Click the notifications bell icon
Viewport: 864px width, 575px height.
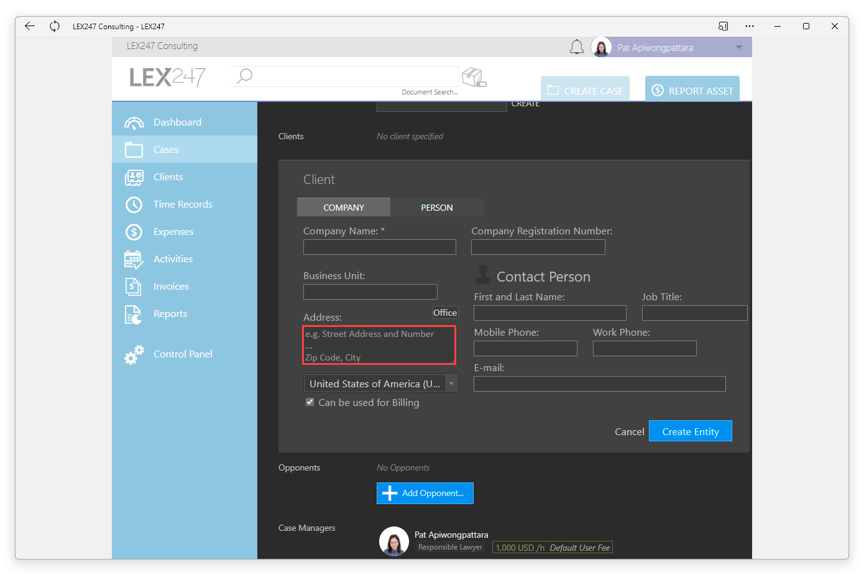577,47
